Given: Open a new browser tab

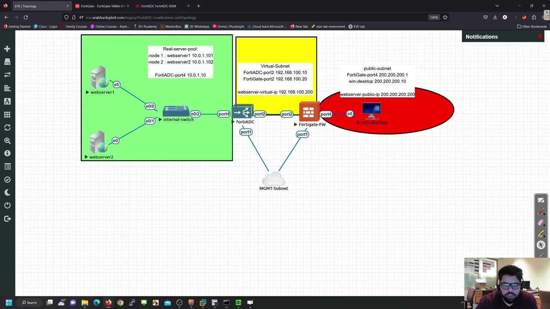Looking at the screenshot, I should pyautogui.click(x=199, y=6).
